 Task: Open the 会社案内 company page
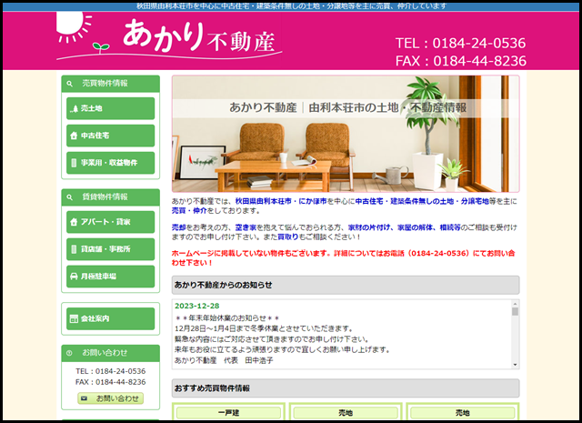(111, 318)
